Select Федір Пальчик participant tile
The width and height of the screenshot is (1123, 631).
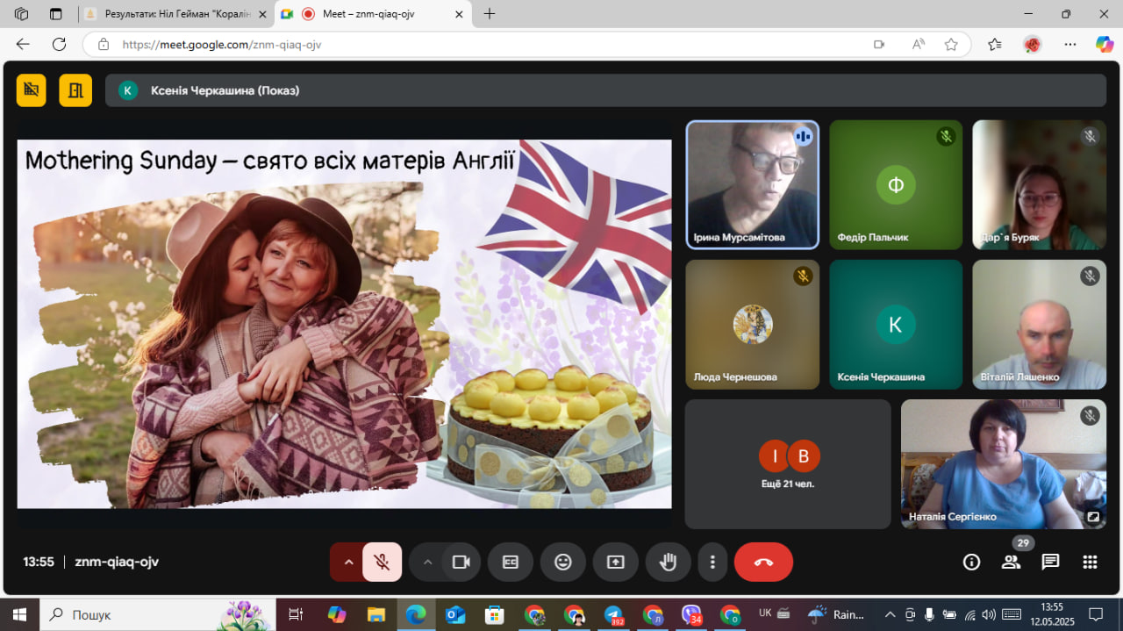tap(896, 185)
